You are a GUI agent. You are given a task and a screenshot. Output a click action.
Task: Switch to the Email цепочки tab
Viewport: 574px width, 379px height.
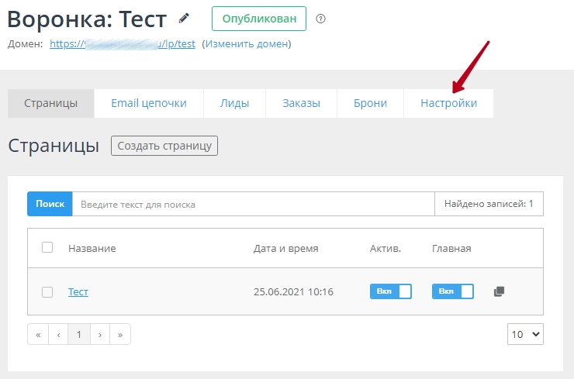[x=149, y=104]
